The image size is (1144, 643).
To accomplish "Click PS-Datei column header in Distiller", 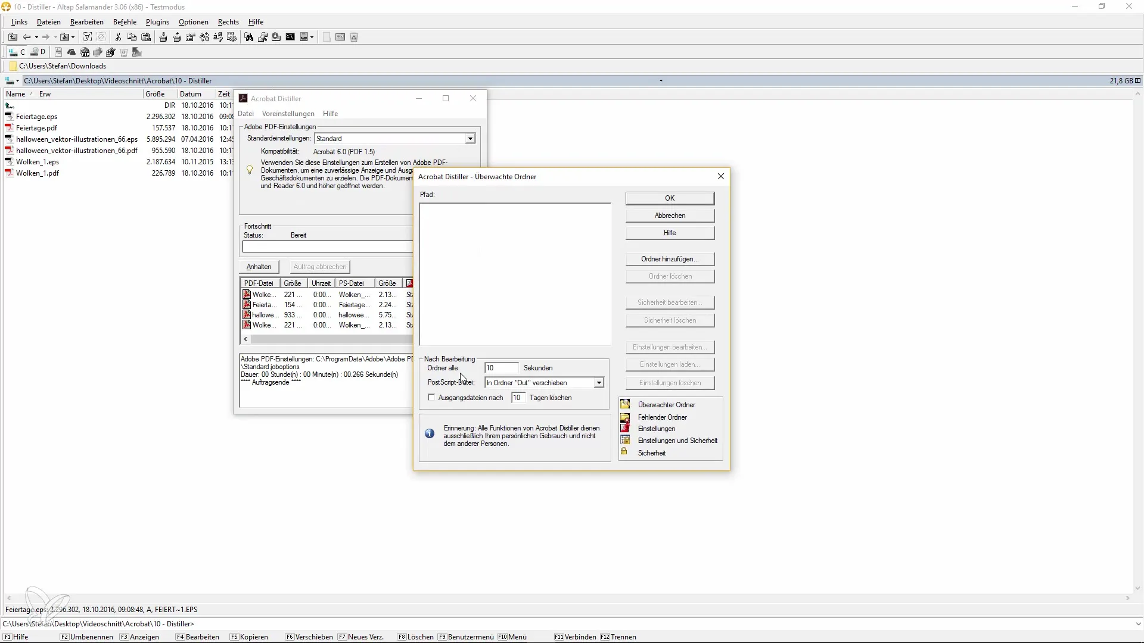I will (x=355, y=283).
